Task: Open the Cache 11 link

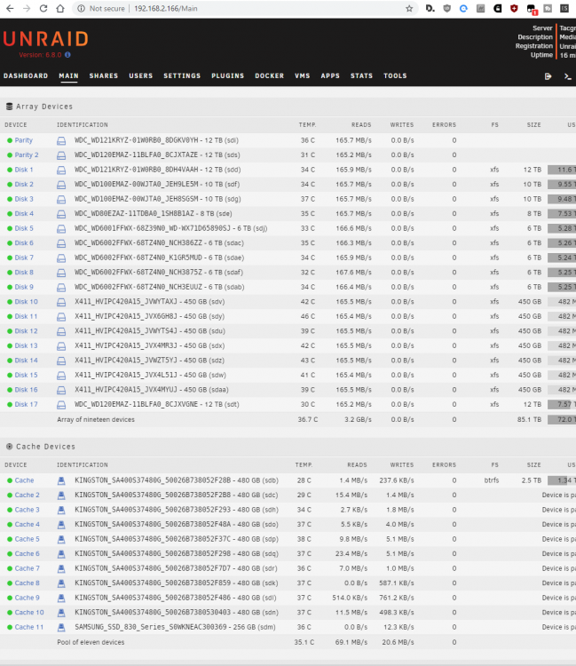Action: (29, 627)
